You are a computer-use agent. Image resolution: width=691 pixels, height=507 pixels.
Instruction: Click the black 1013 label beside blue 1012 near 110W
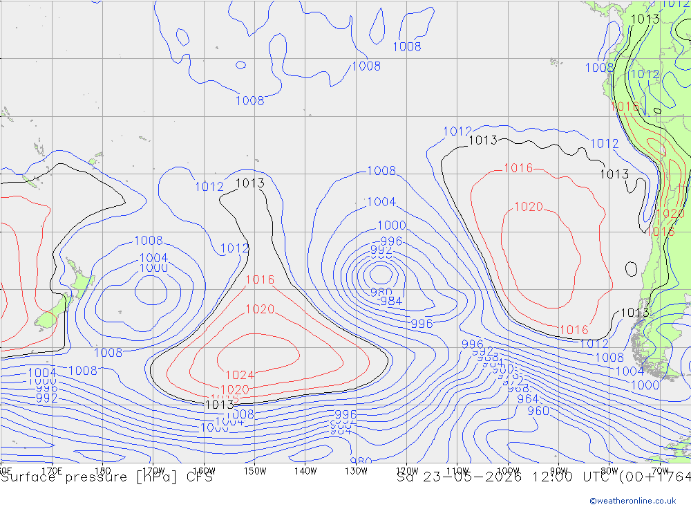(483, 140)
